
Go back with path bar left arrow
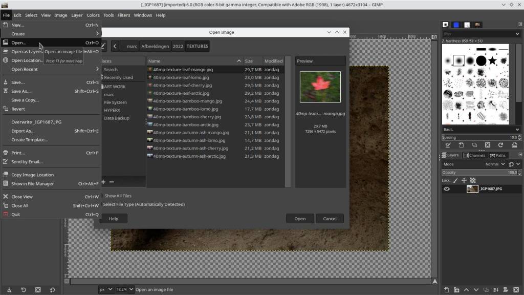pyautogui.click(x=115, y=46)
